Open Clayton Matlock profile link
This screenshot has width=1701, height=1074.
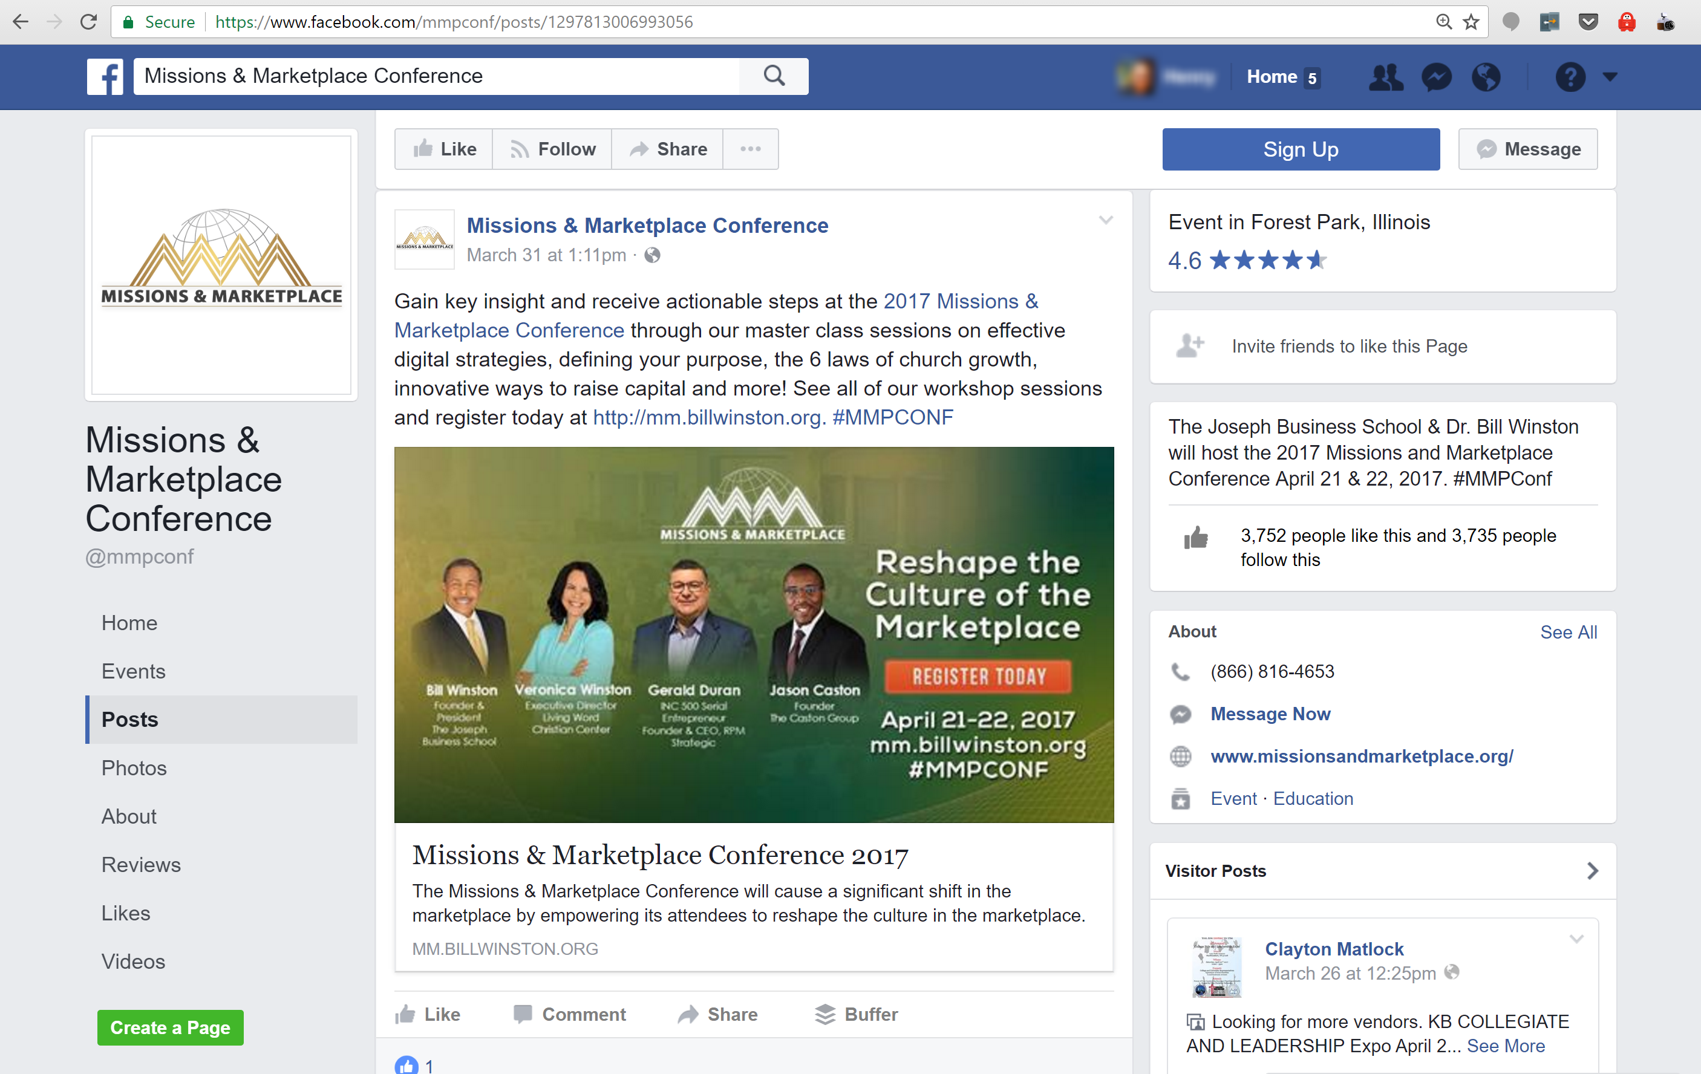click(1334, 949)
